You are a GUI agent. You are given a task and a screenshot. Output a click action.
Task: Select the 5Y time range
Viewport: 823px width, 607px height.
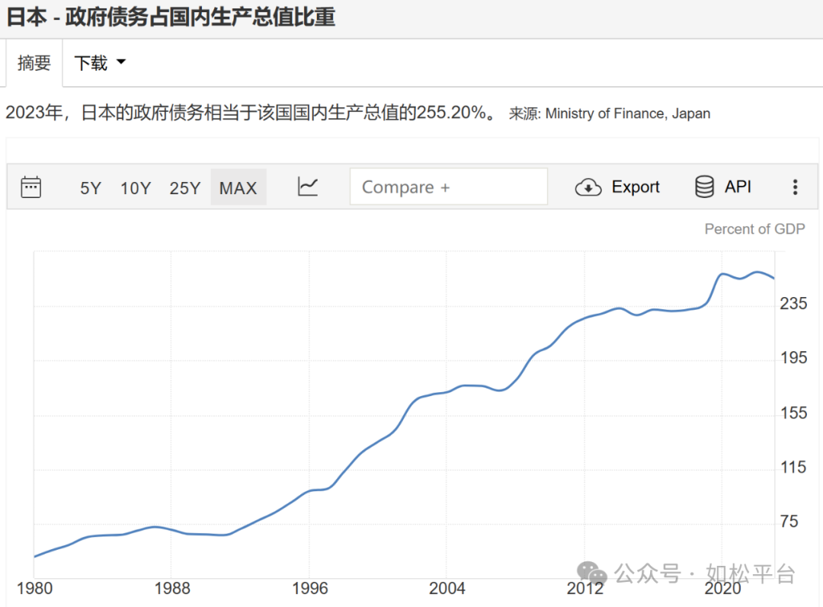(91, 188)
